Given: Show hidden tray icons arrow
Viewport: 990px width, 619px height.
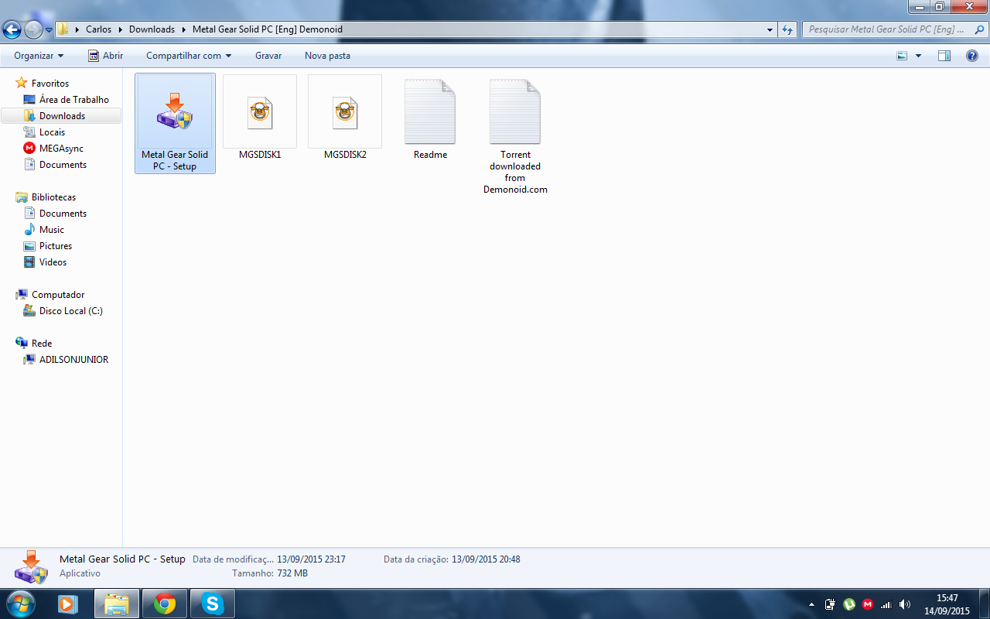Looking at the screenshot, I should 811,604.
